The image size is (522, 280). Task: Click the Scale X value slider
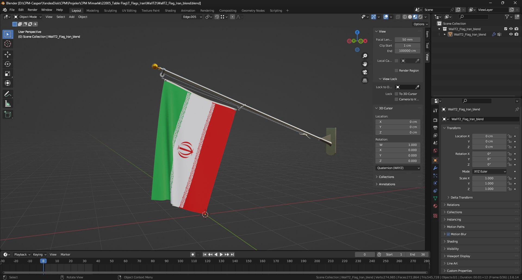(x=489, y=178)
